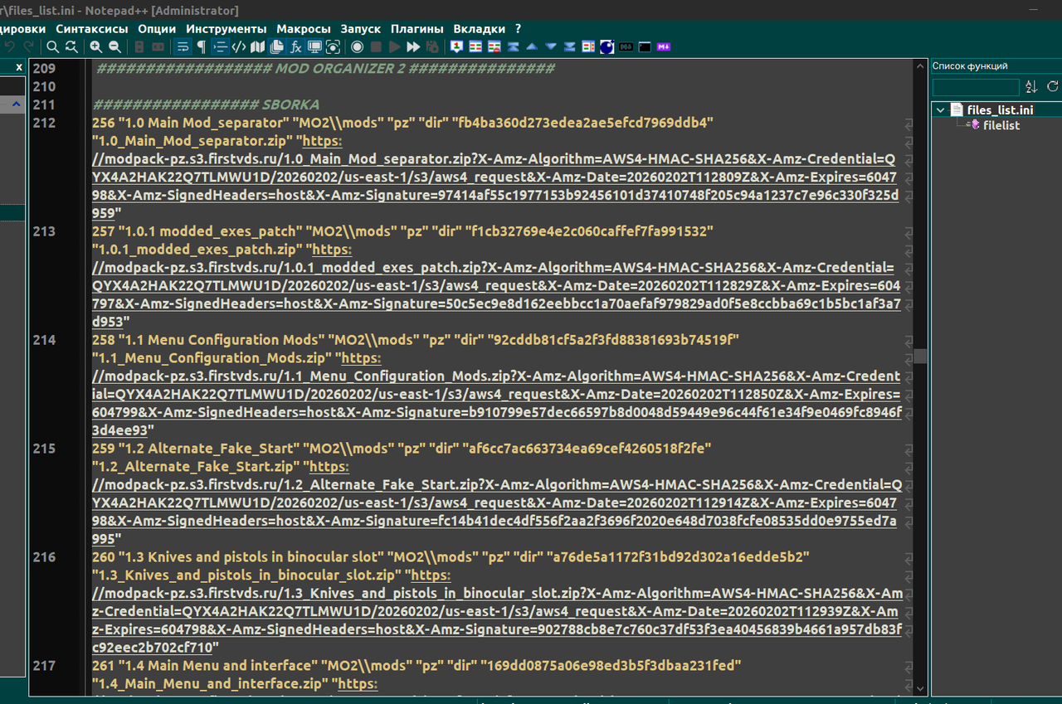Click the plugin icon with red minus badge
The width and height of the screenshot is (1062, 704).
click(494, 47)
